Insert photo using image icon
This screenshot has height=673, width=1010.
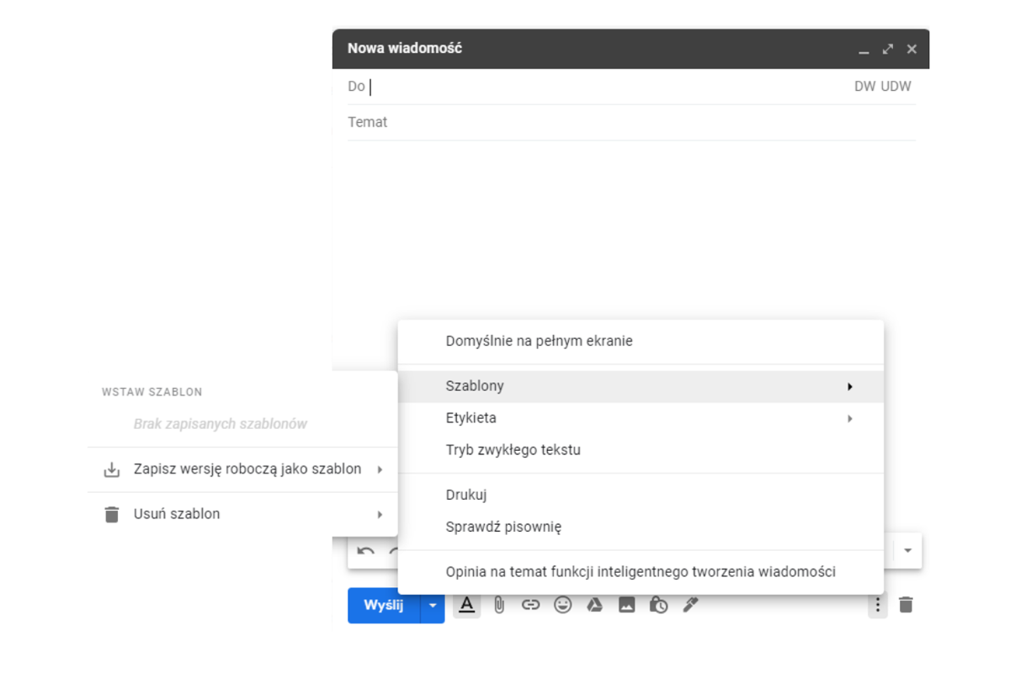[626, 605]
